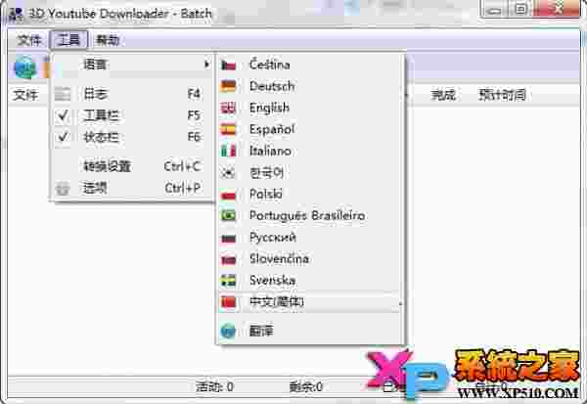Click the Ctrl+C shortcut label
Viewport: 587px width, 404px height.
tap(182, 166)
